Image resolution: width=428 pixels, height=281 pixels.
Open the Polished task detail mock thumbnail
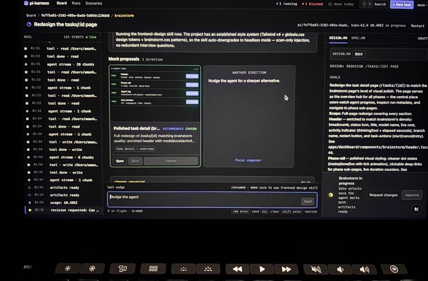[155, 93]
